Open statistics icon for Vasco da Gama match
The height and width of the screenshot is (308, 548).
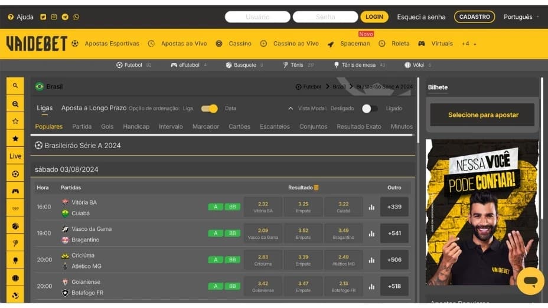tap(371, 234)
